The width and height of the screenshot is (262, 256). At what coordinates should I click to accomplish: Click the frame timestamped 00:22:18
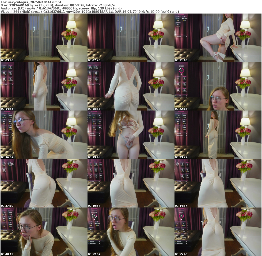point(218,86)
